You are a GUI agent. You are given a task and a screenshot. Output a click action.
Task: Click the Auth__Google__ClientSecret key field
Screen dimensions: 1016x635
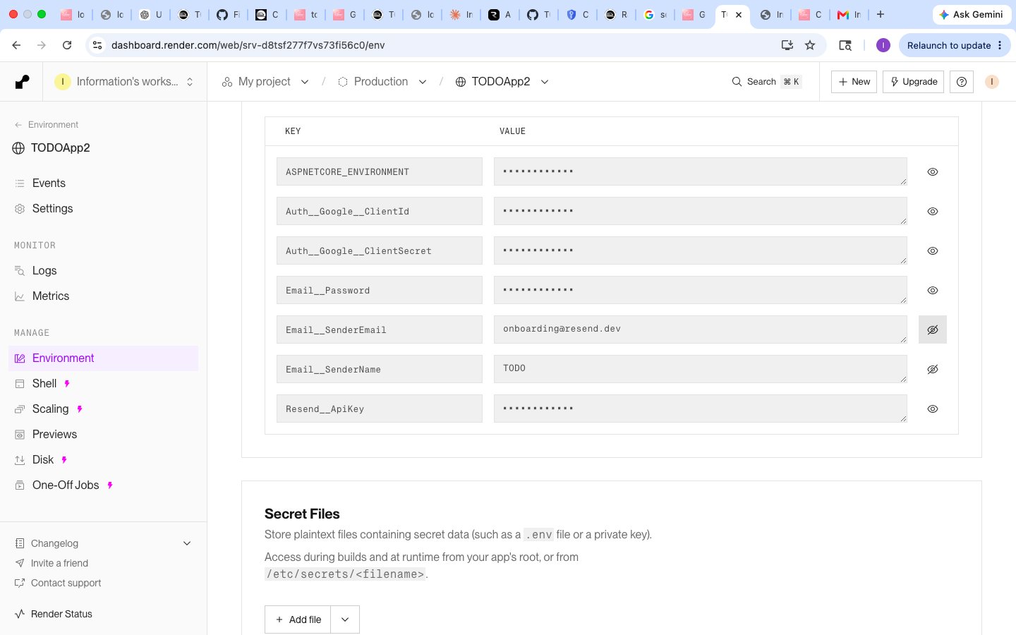[380, 250]
